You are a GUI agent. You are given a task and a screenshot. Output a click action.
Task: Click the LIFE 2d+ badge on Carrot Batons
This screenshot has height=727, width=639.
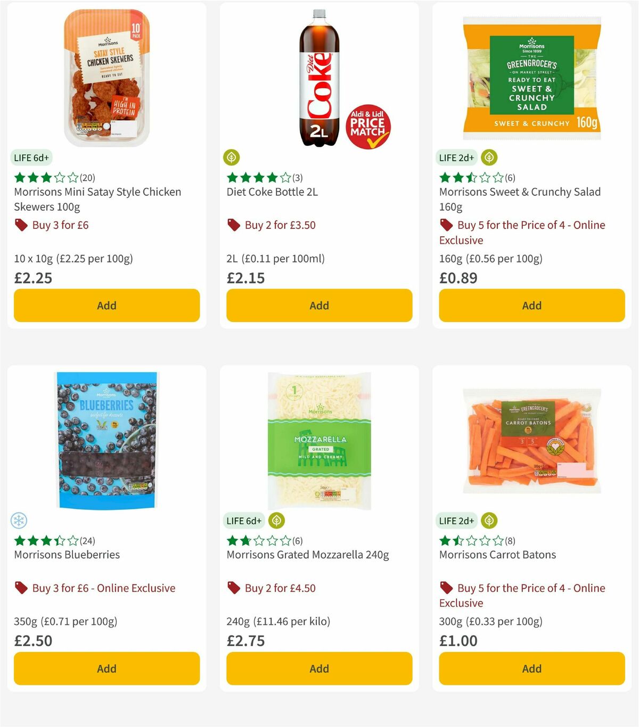[x=457, y=521]
